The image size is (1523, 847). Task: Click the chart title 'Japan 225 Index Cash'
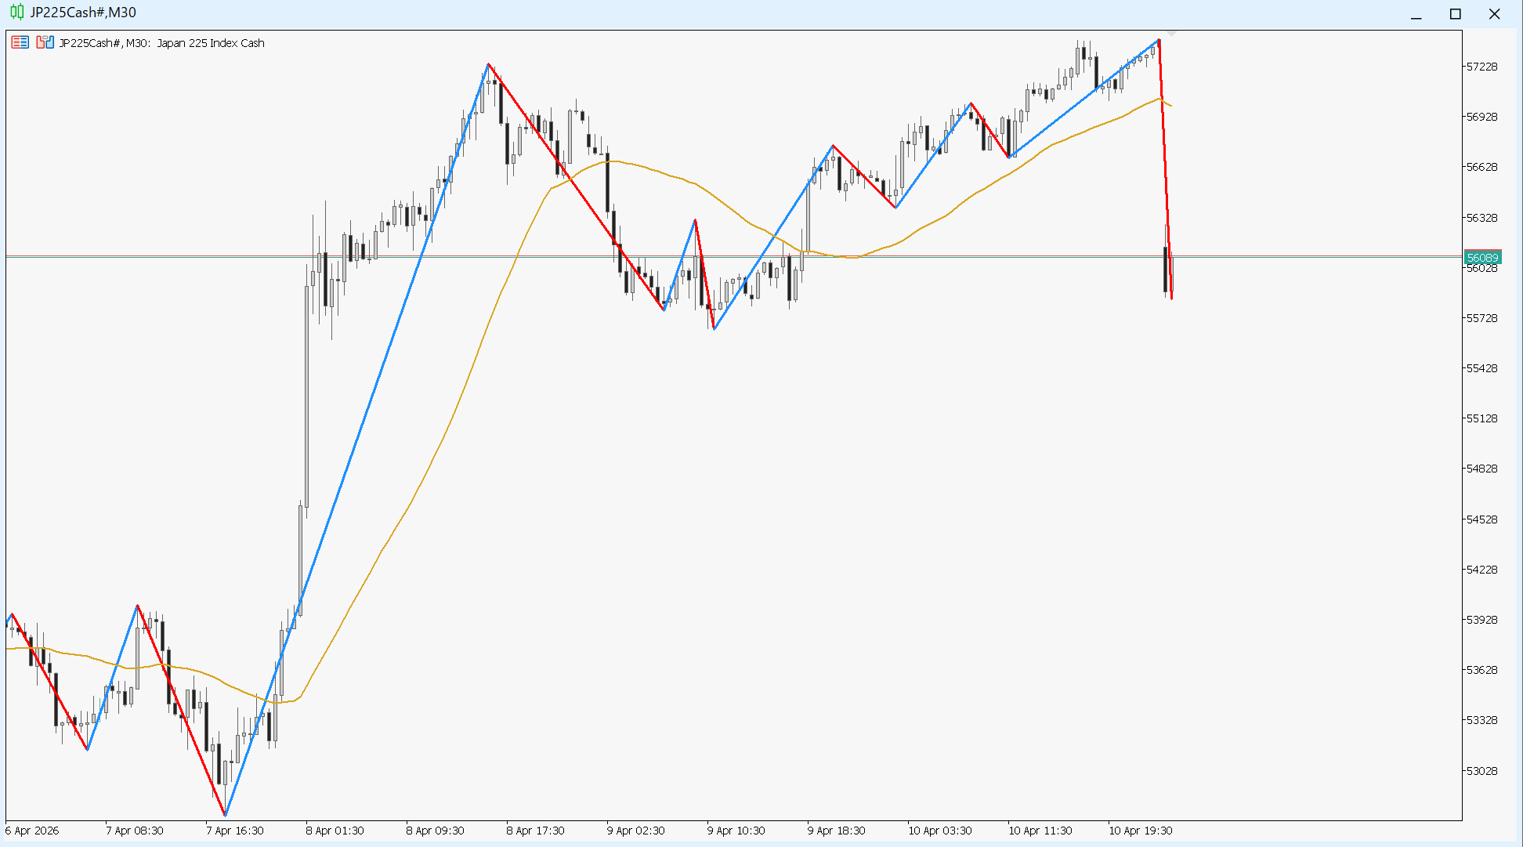tap(210, 43)
